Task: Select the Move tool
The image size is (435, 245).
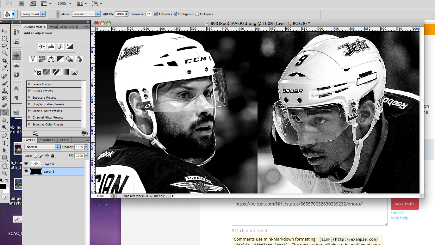Action: pos(4,31)
